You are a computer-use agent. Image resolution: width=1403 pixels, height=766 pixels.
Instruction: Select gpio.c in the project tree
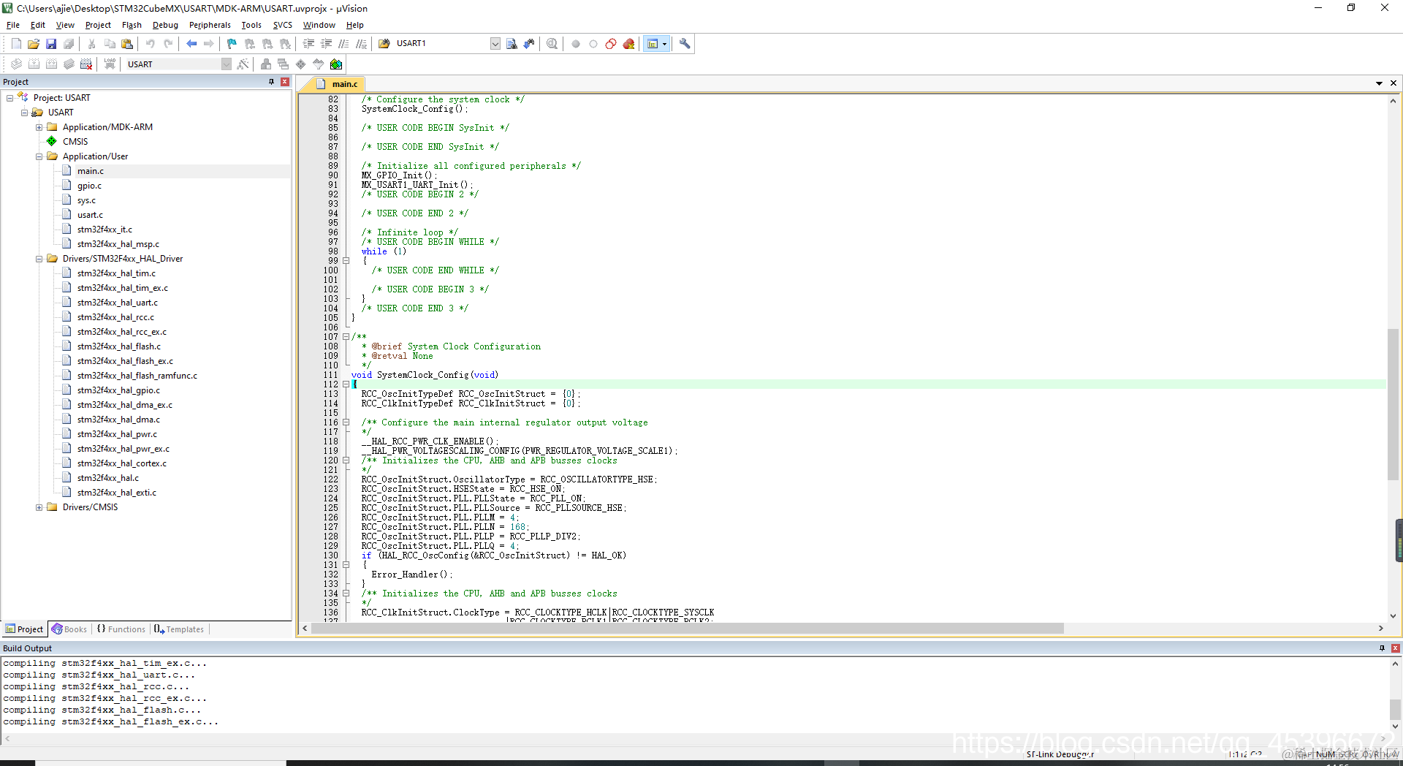[89, 186]
